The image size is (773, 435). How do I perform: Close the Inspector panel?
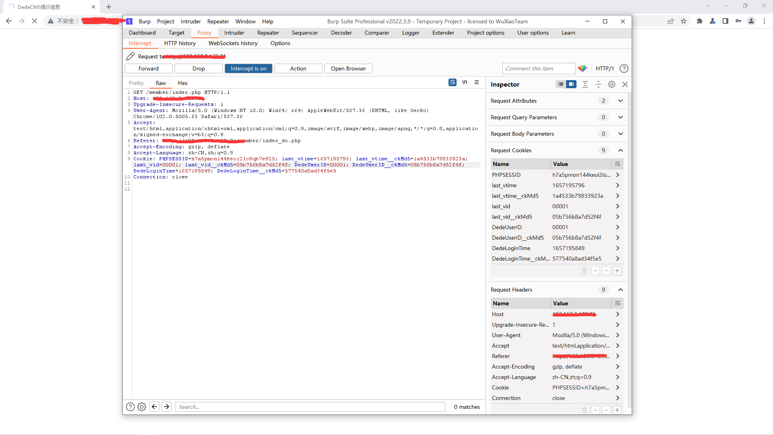click(625, 84)
